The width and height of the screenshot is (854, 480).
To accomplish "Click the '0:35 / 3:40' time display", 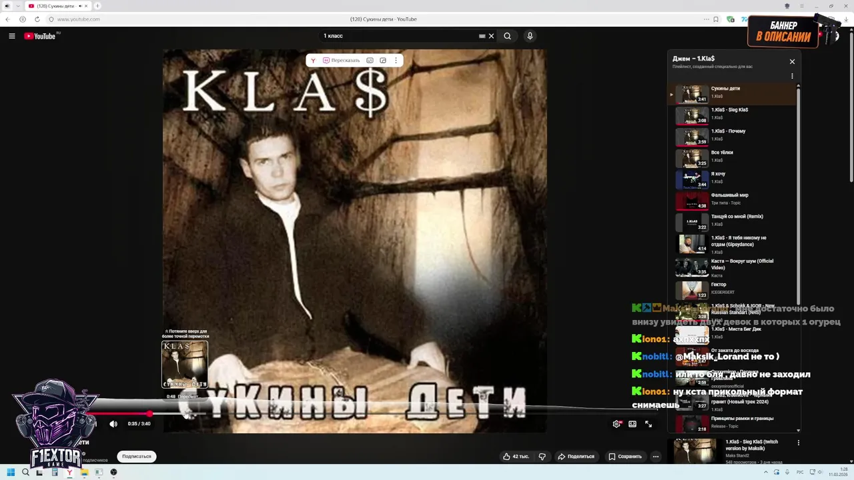I will point(139,424).
